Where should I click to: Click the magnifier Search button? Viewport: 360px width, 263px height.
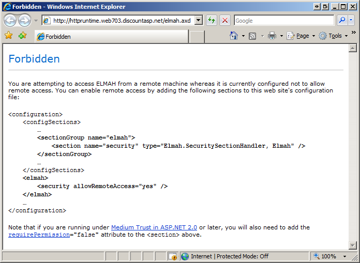point(342,20)
